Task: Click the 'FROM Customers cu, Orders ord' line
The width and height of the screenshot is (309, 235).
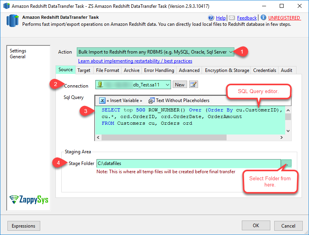Action: point(147,123)
